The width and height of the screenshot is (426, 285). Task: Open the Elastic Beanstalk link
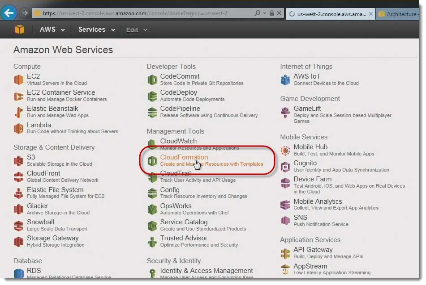click(x=52, y=109)
